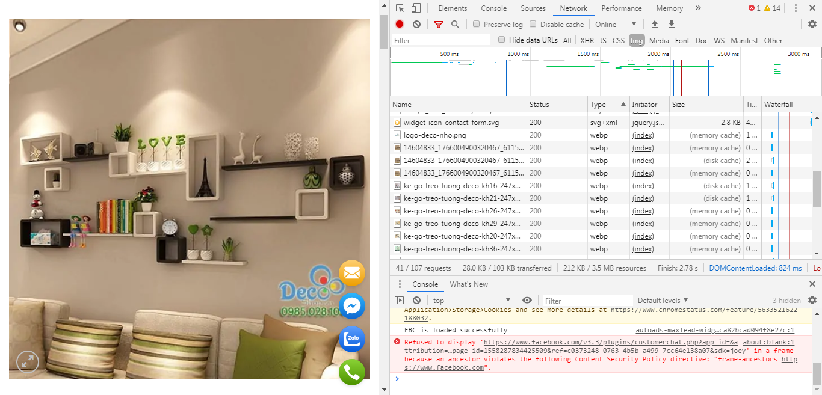Click the red record network log button
822x395 pixels.
[x=400, y=24]
